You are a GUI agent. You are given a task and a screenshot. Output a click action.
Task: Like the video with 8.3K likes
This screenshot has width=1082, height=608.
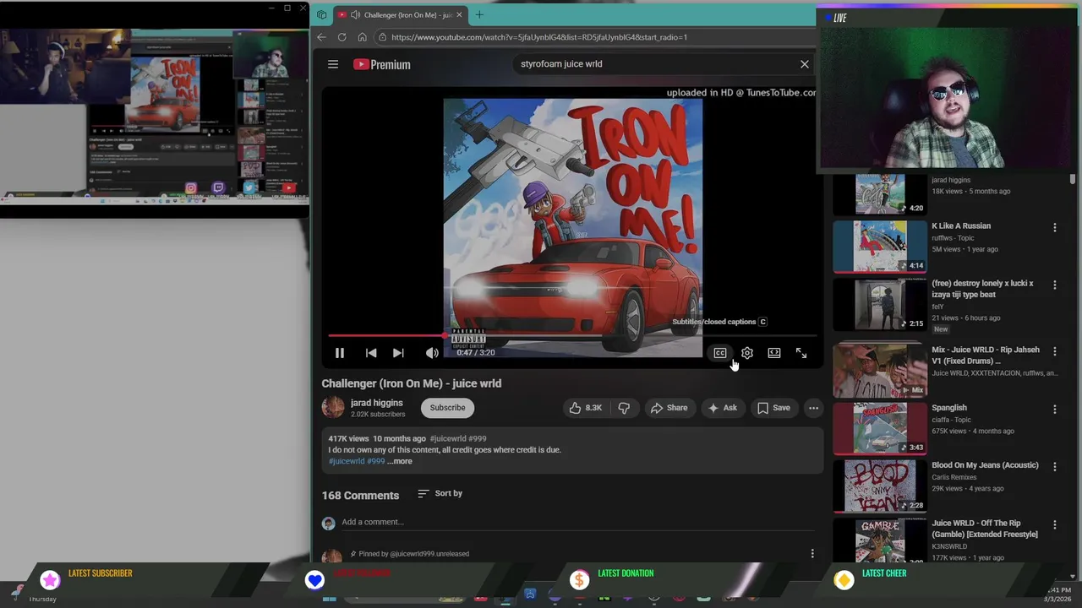coord(585,408)
